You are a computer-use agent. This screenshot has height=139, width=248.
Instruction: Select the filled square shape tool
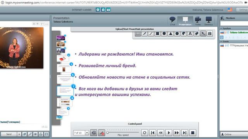click(x=158, y=34)
